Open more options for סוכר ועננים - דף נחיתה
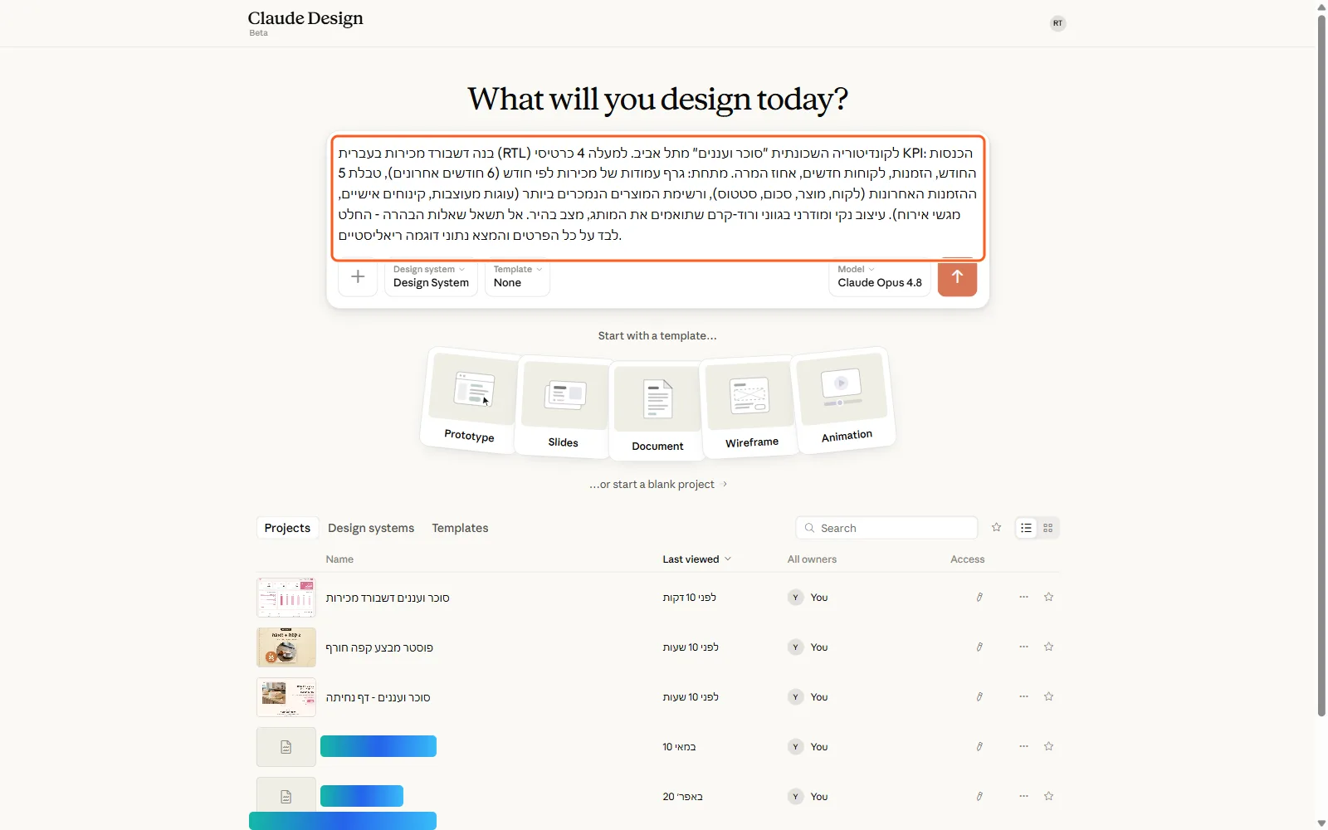Viewport: 1328px width, 830px height. [1024, 697]
